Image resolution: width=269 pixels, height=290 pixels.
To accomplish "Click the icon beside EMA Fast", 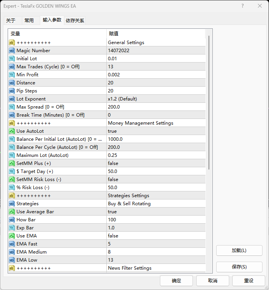I will [x=11, y=244].
